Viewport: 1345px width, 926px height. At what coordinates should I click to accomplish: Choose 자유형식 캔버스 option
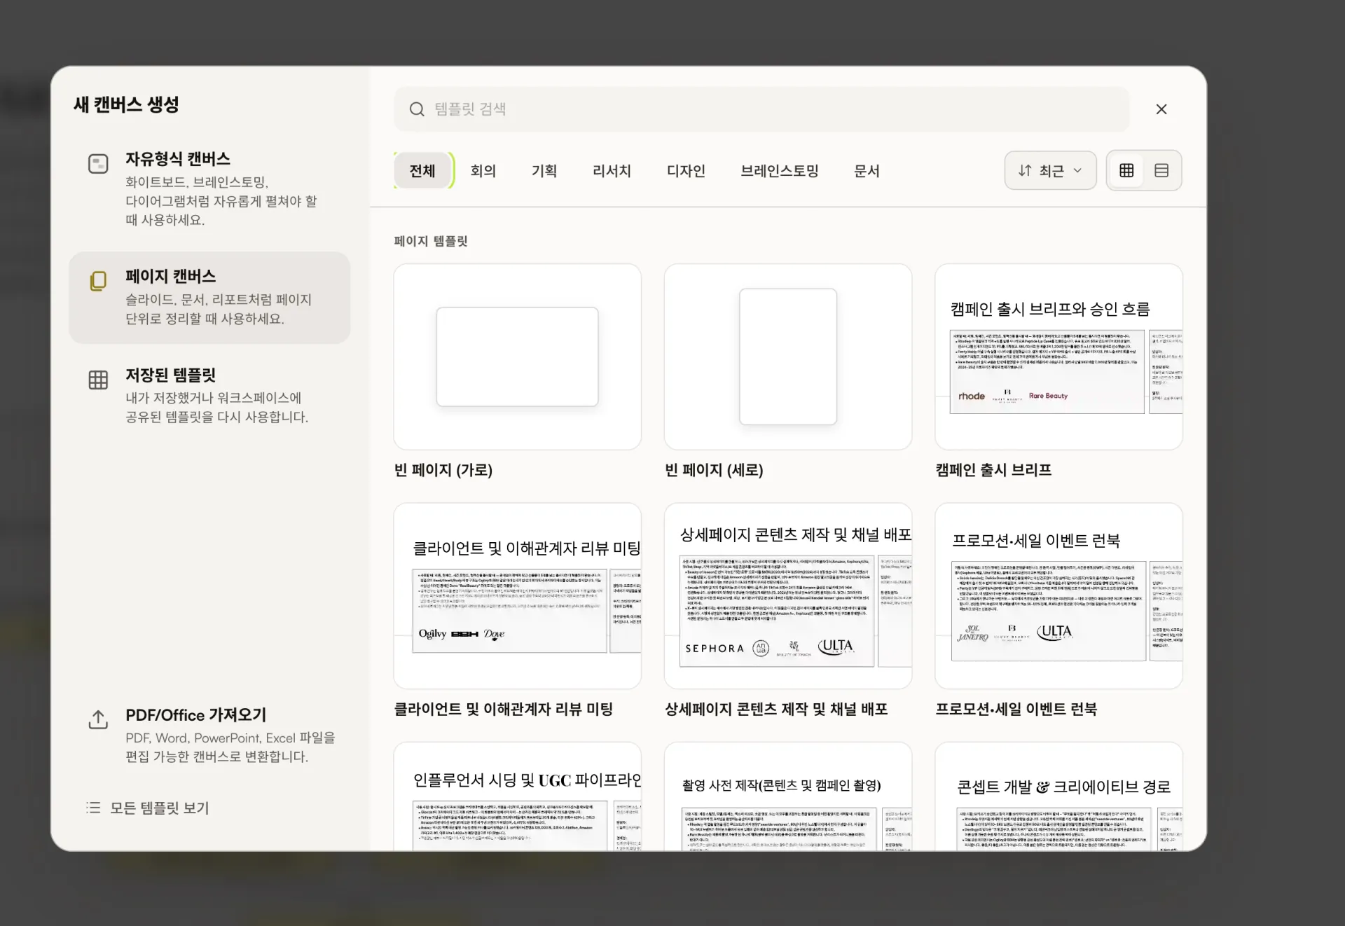tap(209, 188)
